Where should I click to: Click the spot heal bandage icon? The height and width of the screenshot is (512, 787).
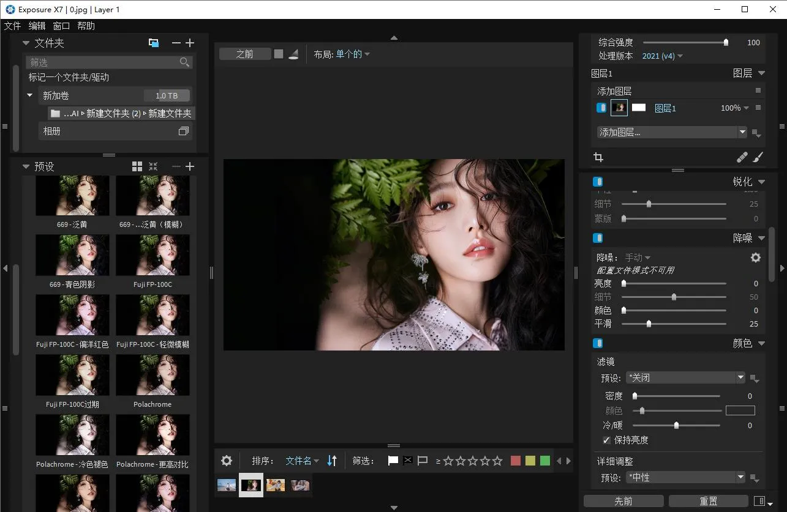tap(742, 157)
